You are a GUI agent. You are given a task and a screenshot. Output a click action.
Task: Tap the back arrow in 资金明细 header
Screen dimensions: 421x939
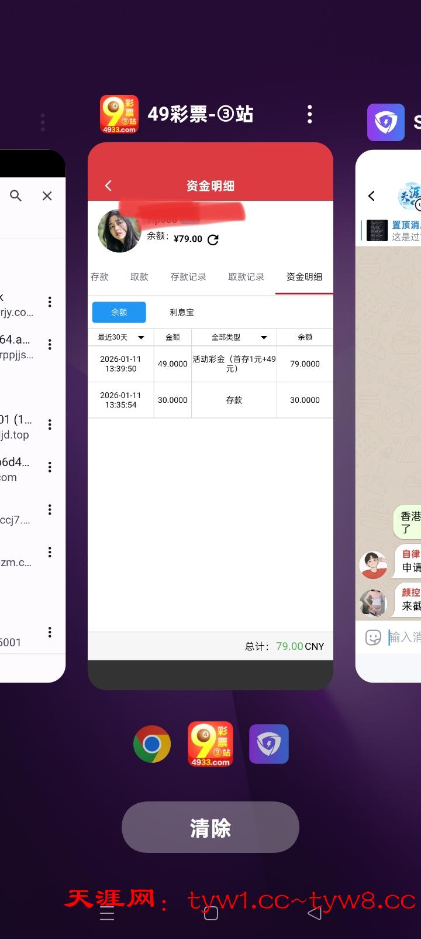tap(108, 186)
